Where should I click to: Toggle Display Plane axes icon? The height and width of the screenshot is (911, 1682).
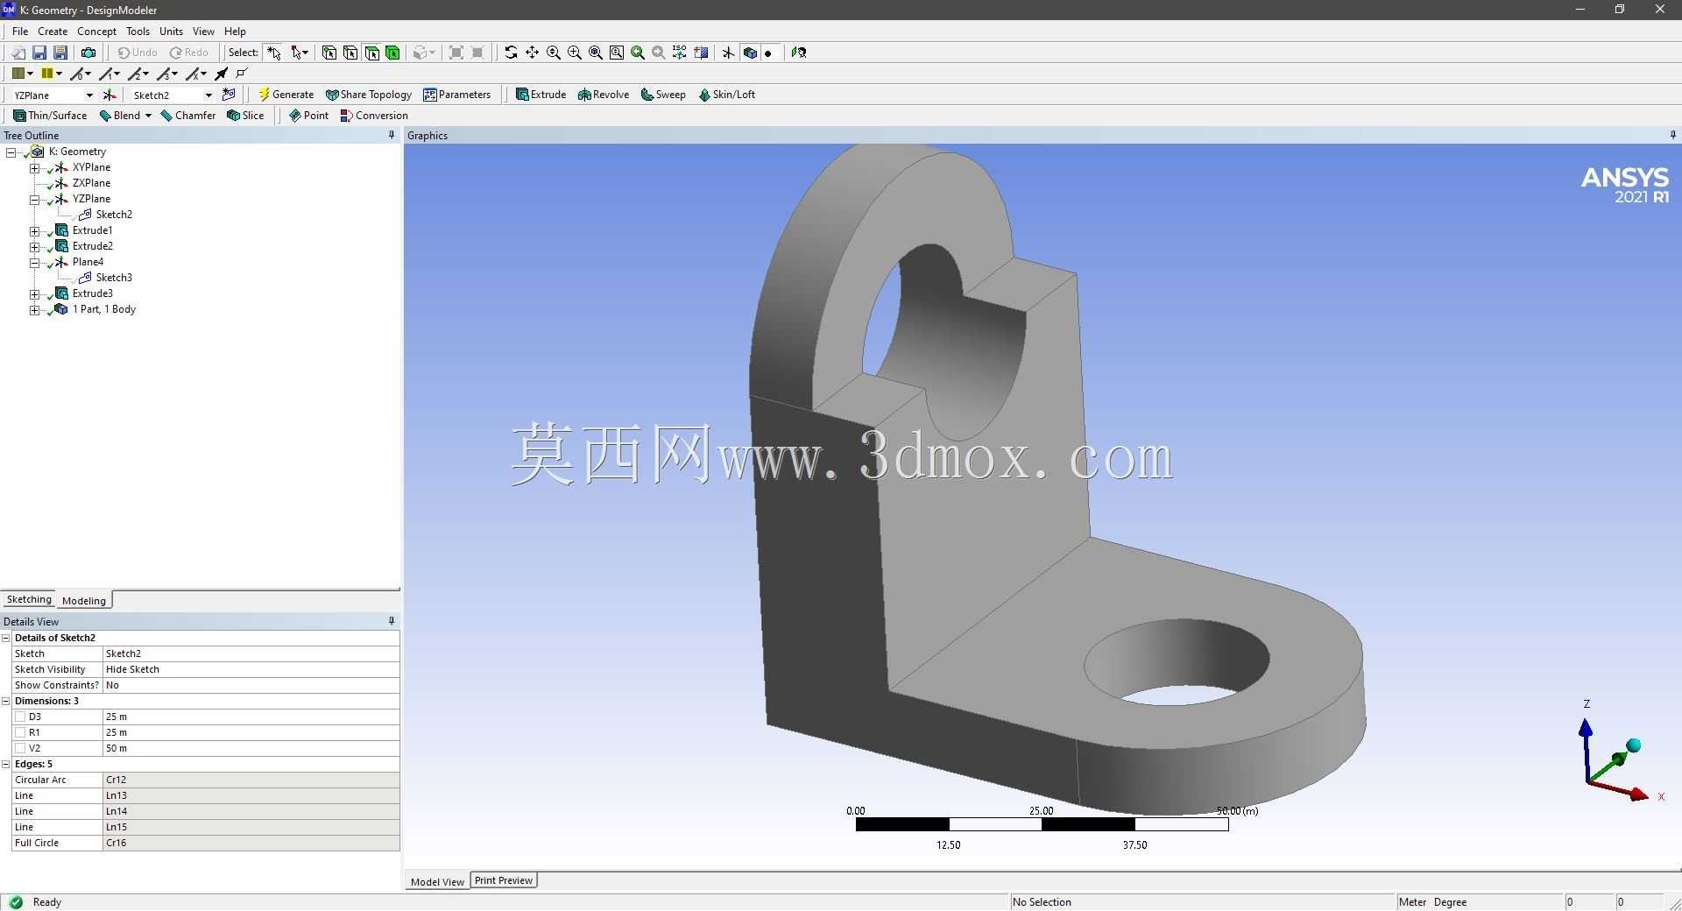(728, 53)
